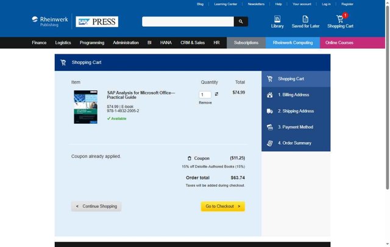The width and height of the screenshot is (390, 247).
Task: Open SAP Analysis for Microsoft Office title
Action: [141, 95]
